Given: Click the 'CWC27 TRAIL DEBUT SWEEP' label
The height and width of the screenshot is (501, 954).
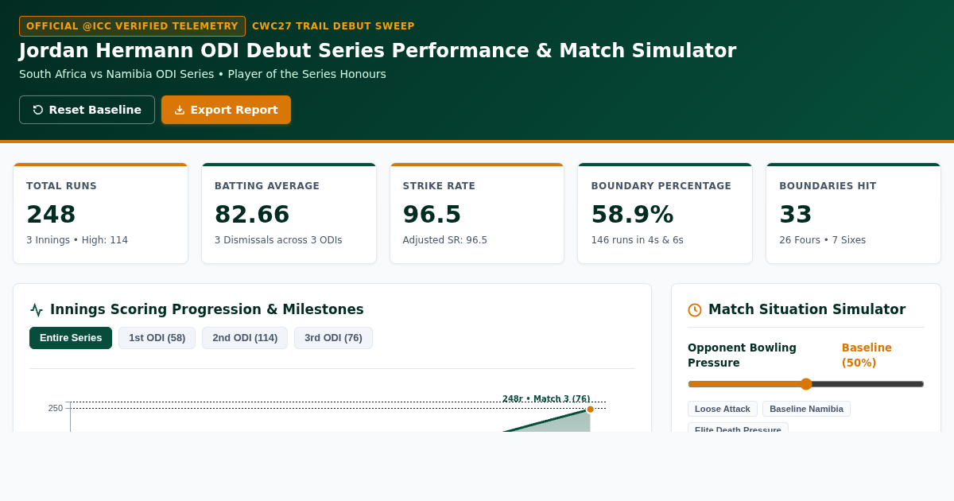Looking at the screenshot, I should [x=333, y=26].
